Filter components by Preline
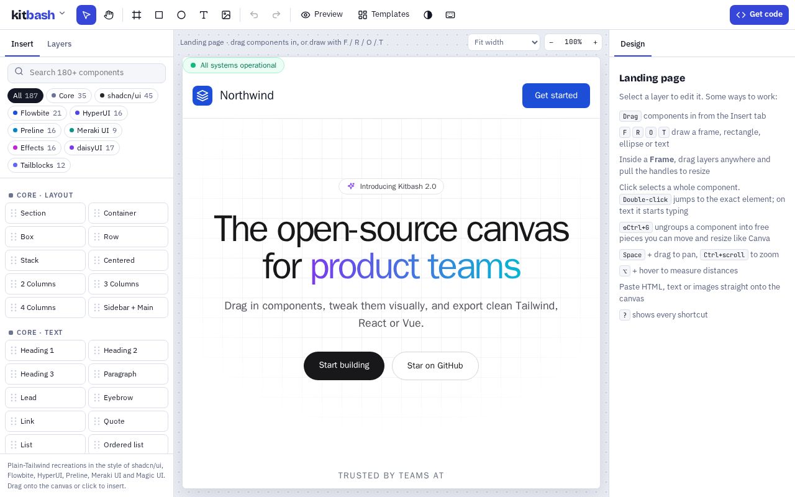Image resolution: width=795 pixels, height=497 pixels. (x=34, y=130)
